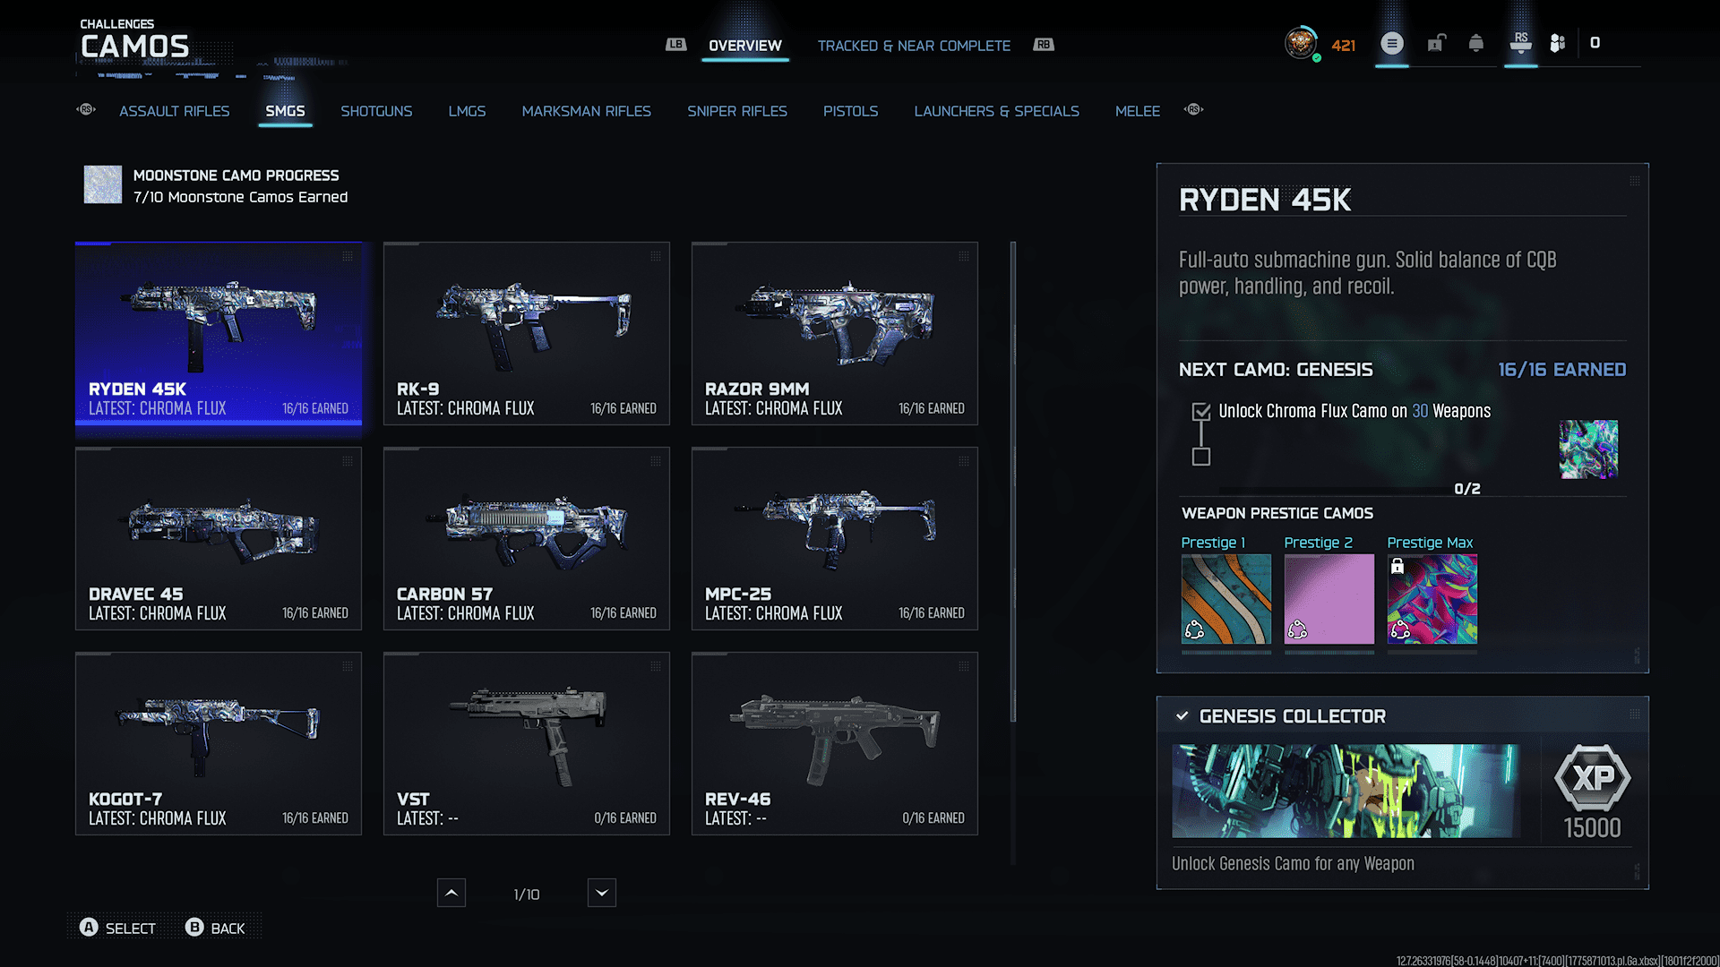
Task: Click the unlock chat message icon
Action: (1436, 43)
